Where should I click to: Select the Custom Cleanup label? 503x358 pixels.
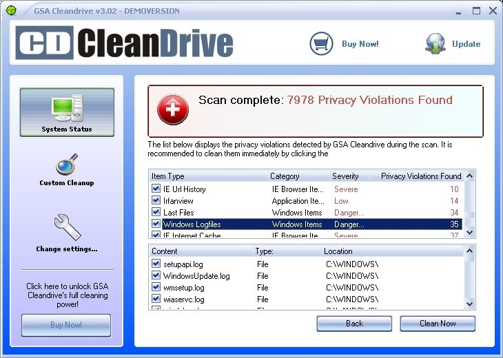pos(67,182)
